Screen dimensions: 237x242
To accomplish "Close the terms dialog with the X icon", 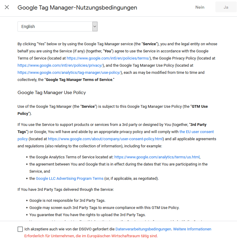I will tap(7, 7).
